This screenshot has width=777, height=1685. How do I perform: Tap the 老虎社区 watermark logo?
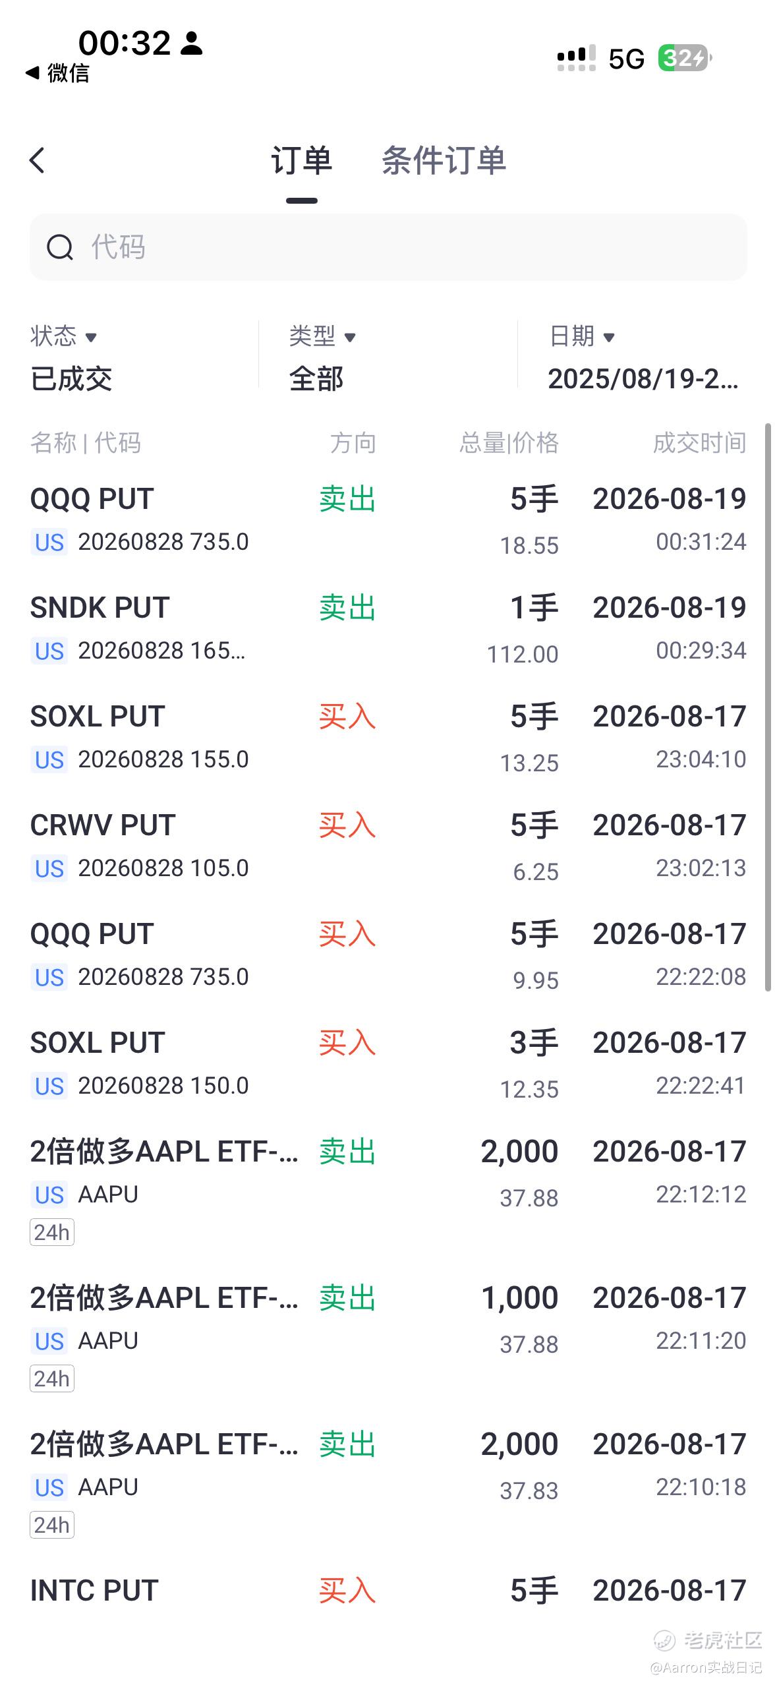(x=708, y=1640)
